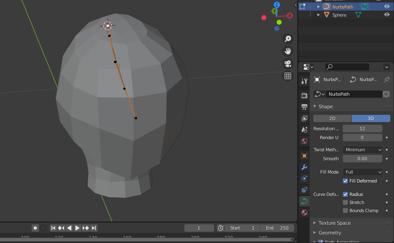Click the use preview range clock icon
Screen dimensions: 394x243
coord(221,228)
